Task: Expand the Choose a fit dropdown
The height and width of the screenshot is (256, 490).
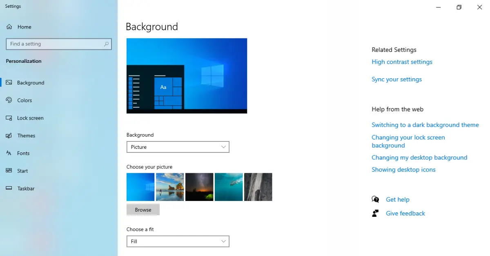Action: point(178,241)
